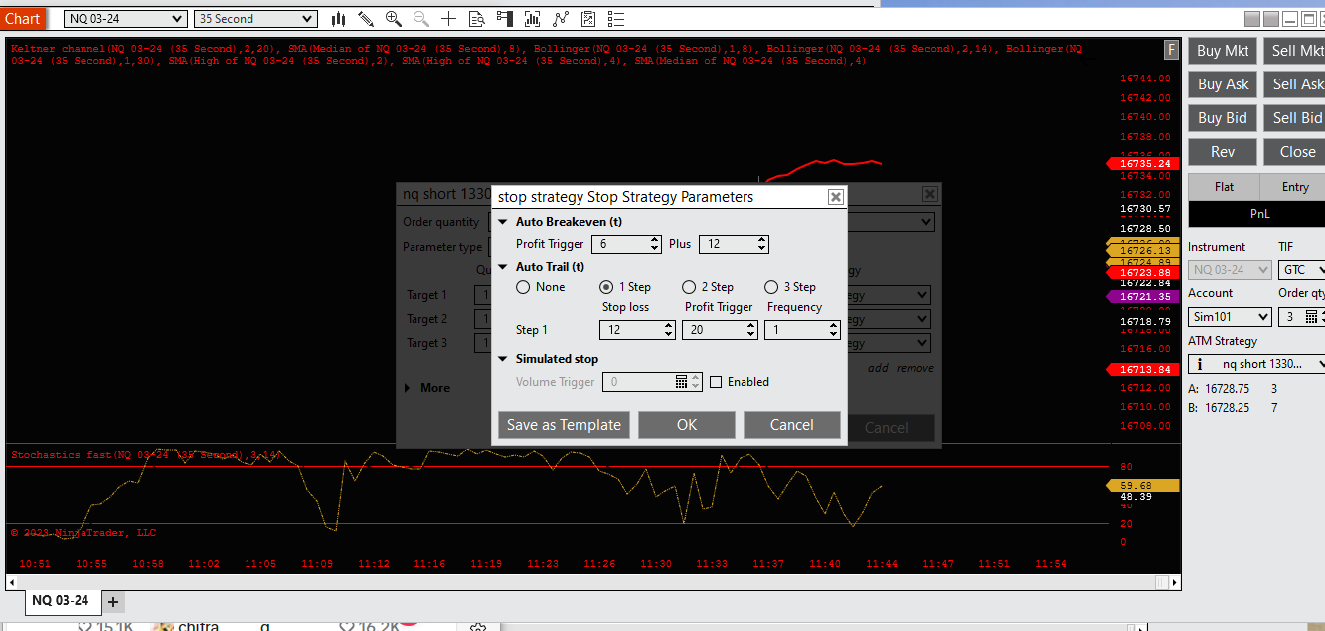Collapse the Auto Breakeven (t) section
The height and width of the screenshot is (631, 1325).
[x=503, y=222]
